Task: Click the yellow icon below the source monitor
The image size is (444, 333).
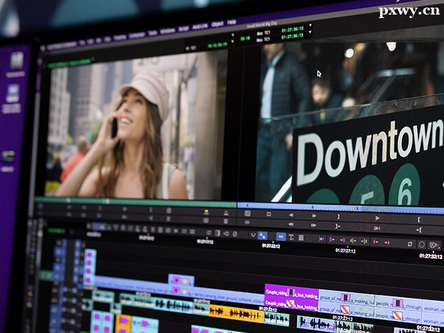Action: (x=206, y=212)
